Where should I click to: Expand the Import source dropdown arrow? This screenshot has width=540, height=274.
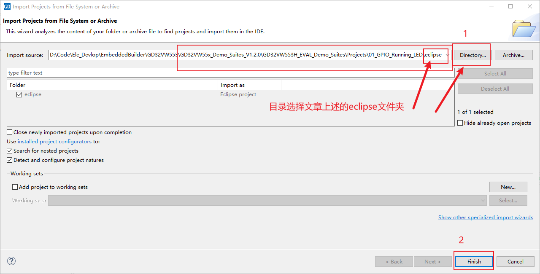pyautogui.click(x=447, y=55)
